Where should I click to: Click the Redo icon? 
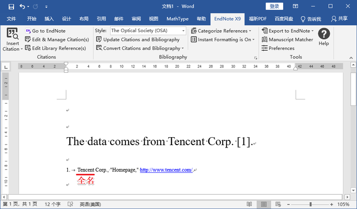click(x=36, y=6)
